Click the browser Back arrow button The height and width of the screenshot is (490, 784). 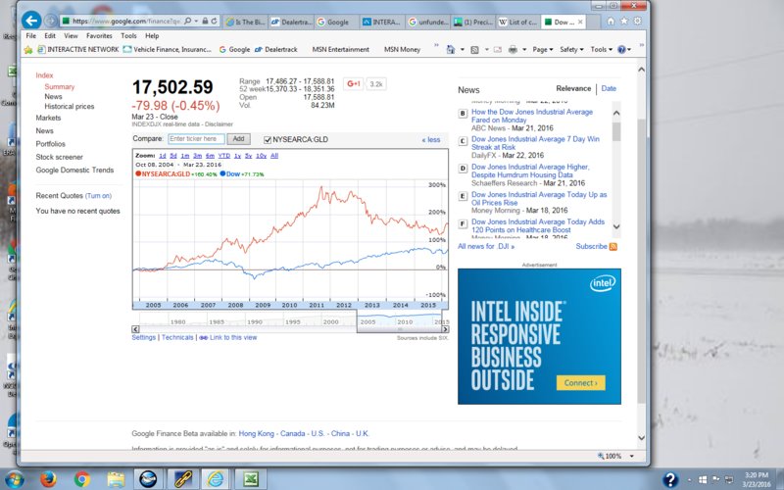click(x=31, y=21)
